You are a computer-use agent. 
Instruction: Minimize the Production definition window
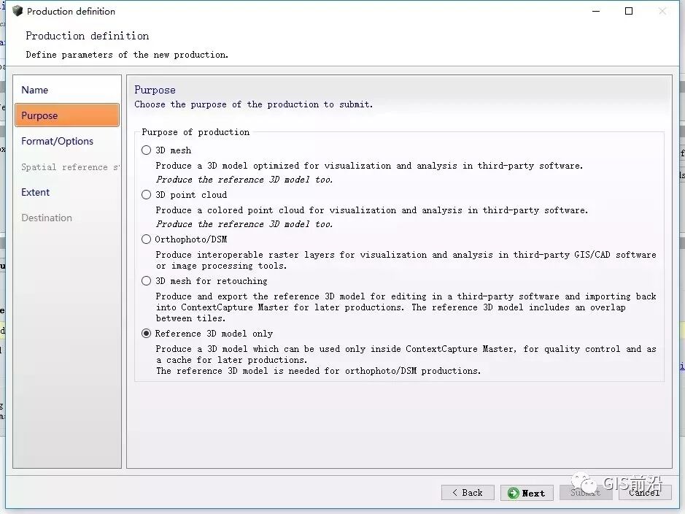click(x=596, y=12)
